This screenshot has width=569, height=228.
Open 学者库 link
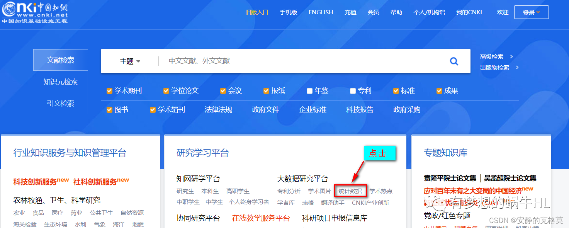click(286, 202)
